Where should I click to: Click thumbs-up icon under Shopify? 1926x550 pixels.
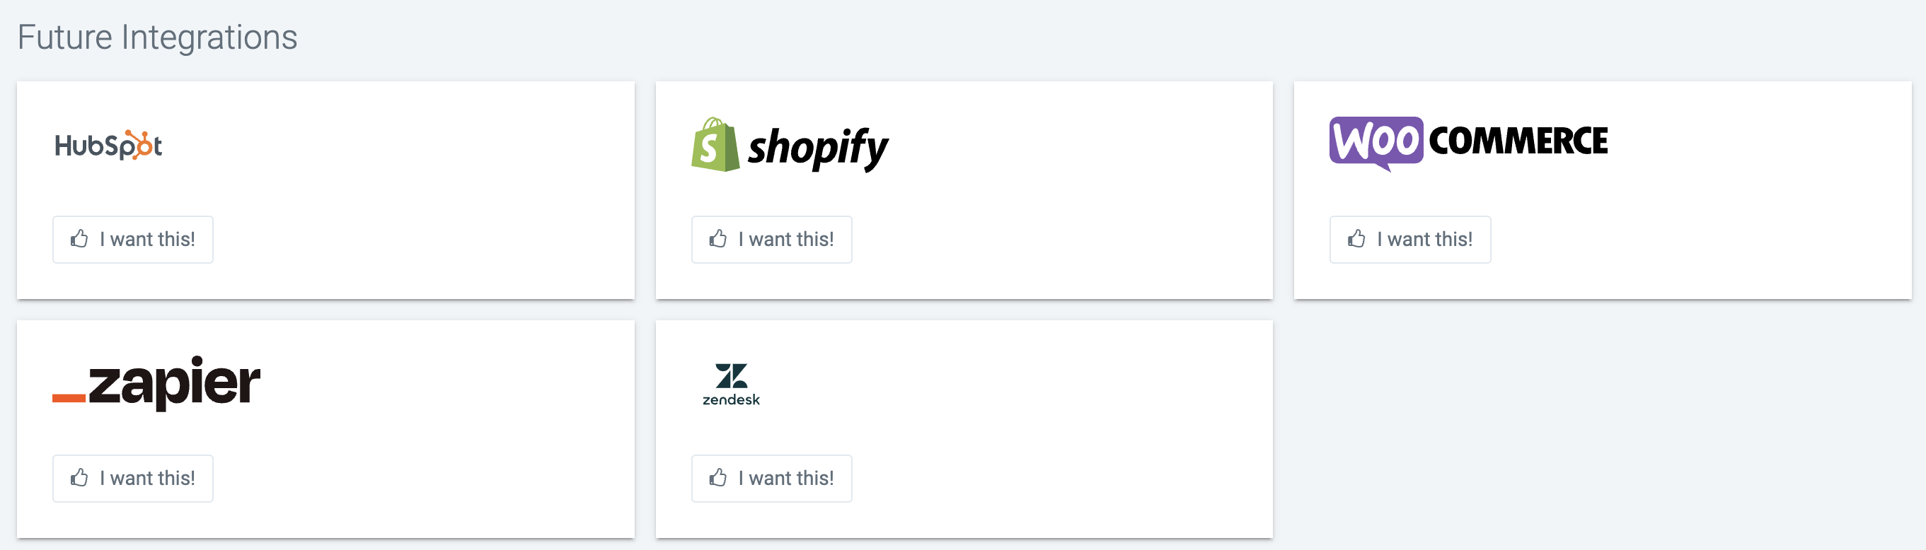click(x=717, y=239)
